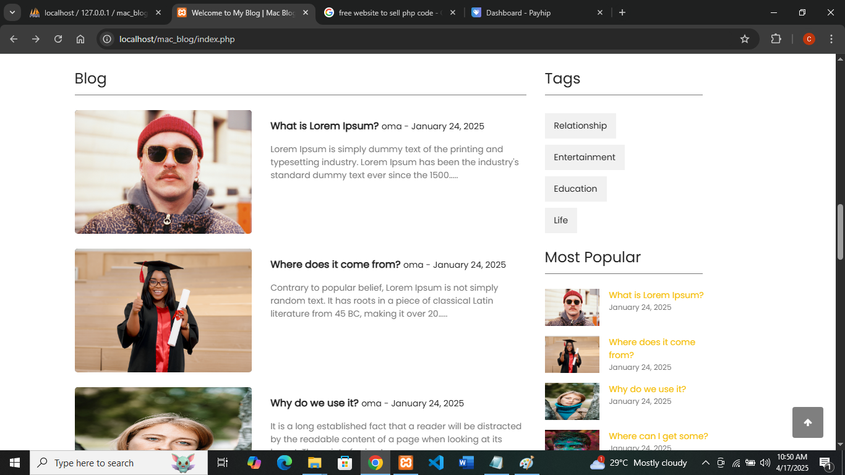The height and width of the screenshot is (475, 845).
Task: Jump to top with the arrow button
Action: click(808, 422)
